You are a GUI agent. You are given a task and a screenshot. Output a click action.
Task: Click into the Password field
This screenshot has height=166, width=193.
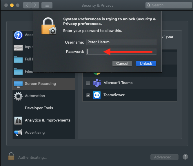[121, 52]
